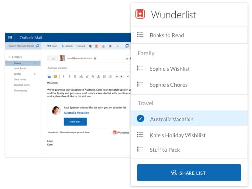Discard the email draft
Screen dimensions: 252x189
[x=81, y=46]
